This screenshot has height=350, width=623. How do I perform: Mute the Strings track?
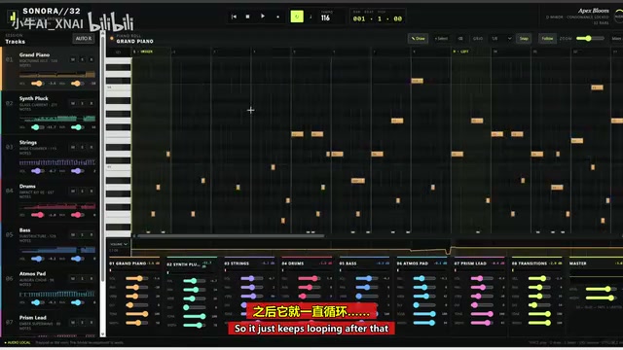(73, 147)
